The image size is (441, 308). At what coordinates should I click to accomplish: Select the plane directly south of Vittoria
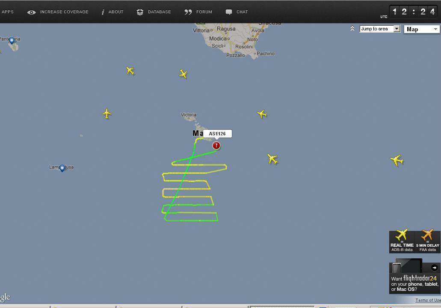183,74
